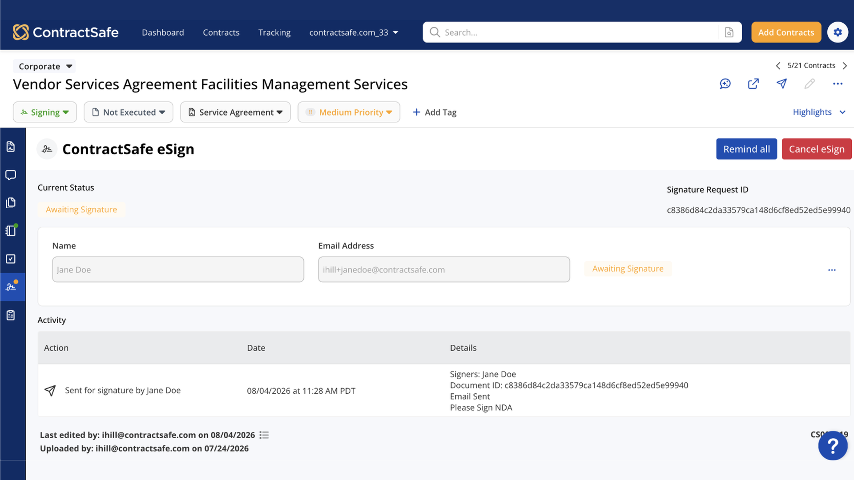Click the 'Uploaded by' line
The height and width of the screenshot is (480, 854).
coord(144,448)
